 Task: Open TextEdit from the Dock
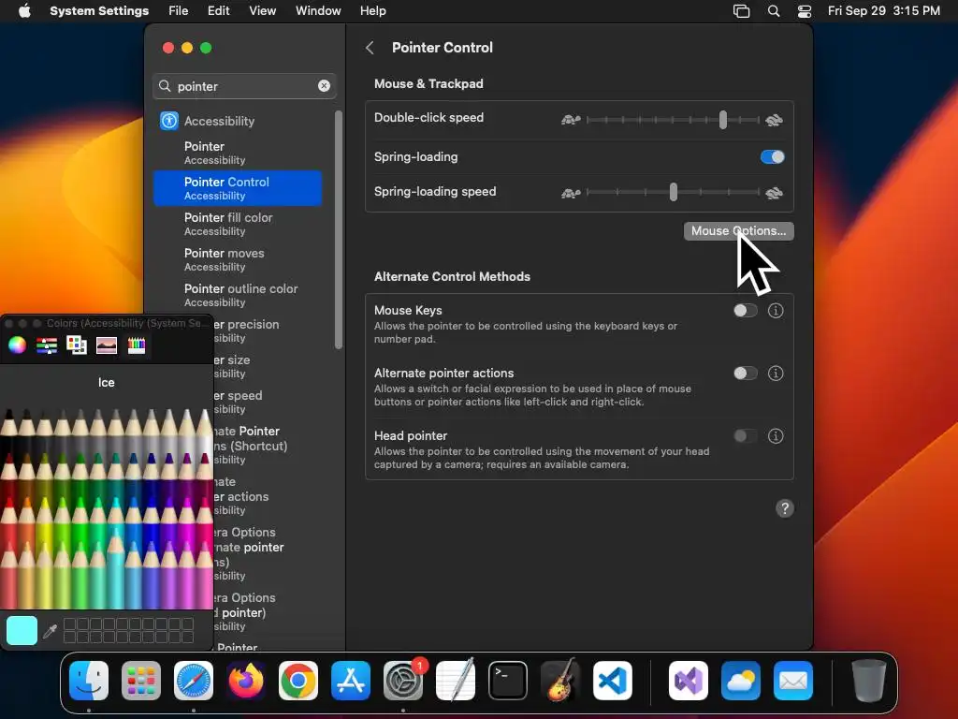(456, 681)
